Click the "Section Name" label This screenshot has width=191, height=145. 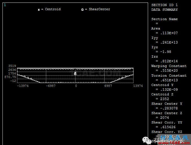click(x=165, y=19)
